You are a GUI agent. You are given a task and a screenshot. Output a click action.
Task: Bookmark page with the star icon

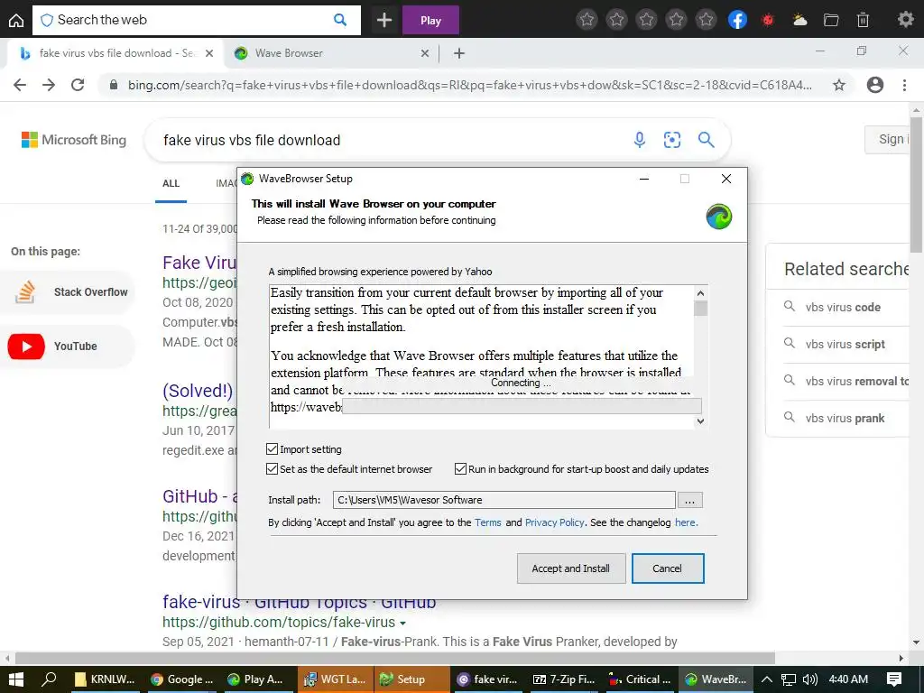coord(839,85)
